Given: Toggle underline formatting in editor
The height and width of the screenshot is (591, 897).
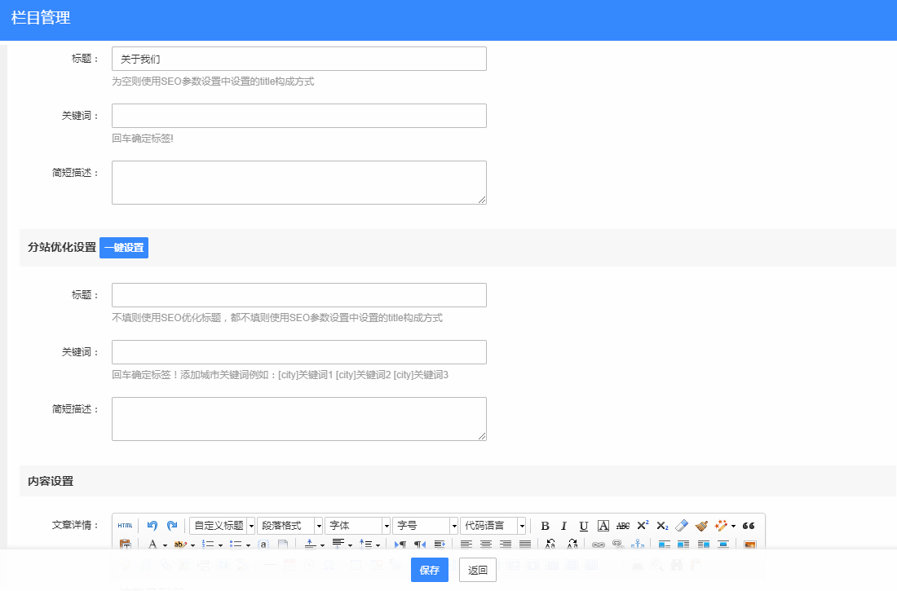Looking at the screenshot, I should pyautogui.click(x=584, y=526).
